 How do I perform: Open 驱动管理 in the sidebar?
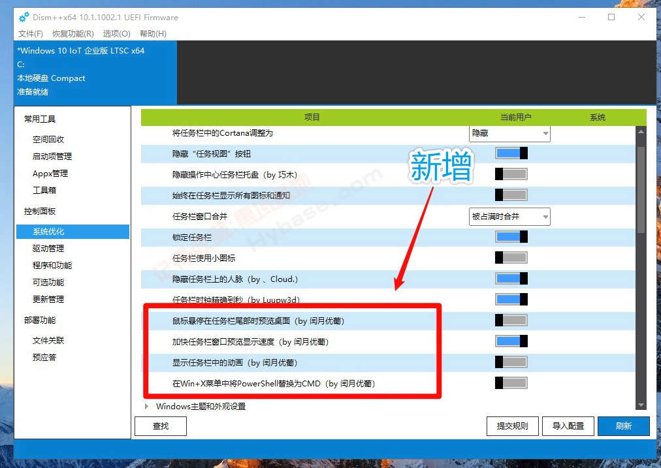point(48,249)
